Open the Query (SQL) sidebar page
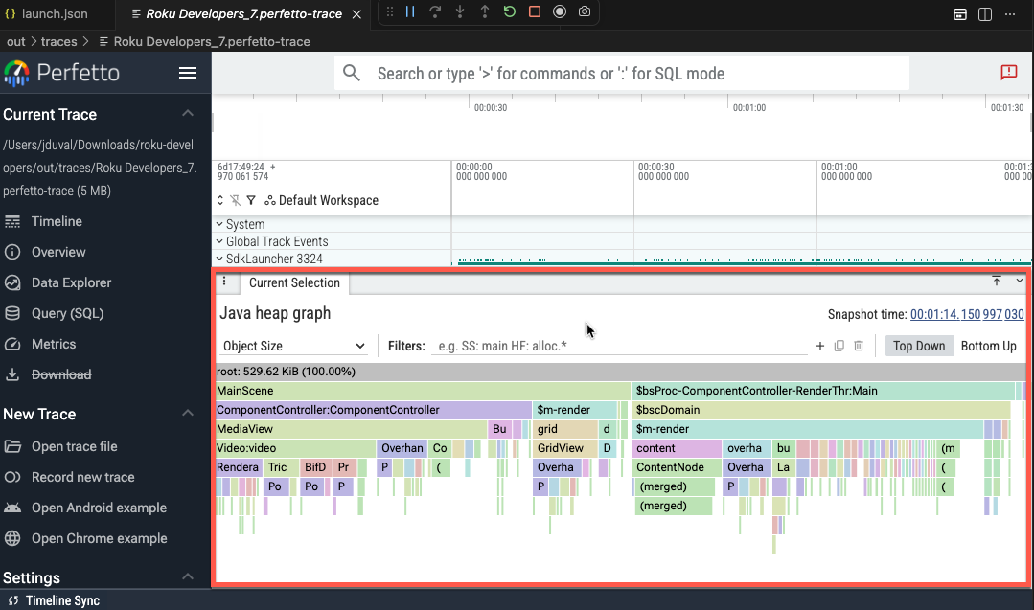Viewport: 1034px width, 610px height. point(67,313)
